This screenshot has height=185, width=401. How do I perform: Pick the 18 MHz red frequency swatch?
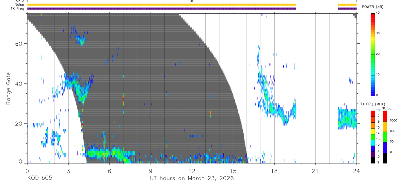click(x=373, y=113)
